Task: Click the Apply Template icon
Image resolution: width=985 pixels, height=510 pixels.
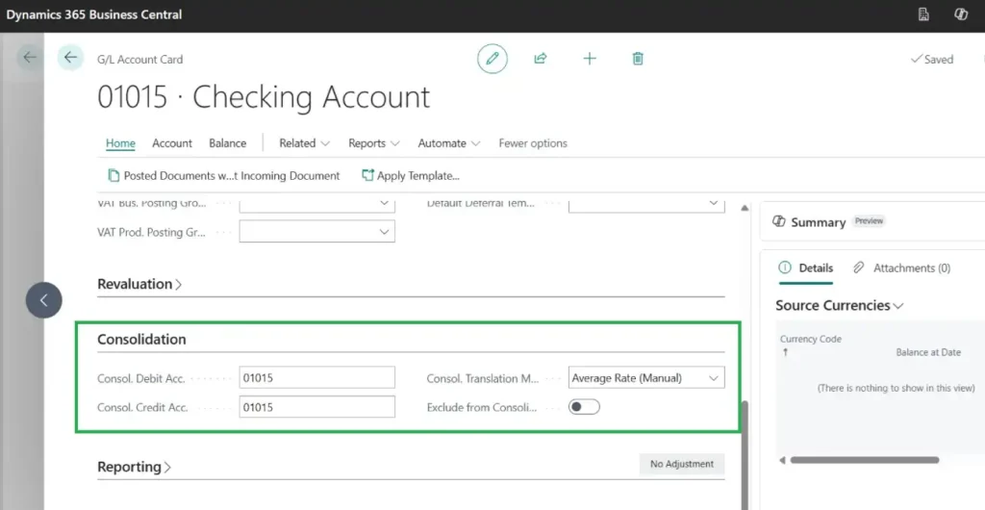Action: point(367,175)
